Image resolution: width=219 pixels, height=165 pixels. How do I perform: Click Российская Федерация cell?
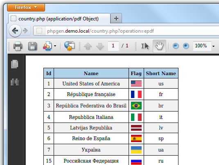91,161
